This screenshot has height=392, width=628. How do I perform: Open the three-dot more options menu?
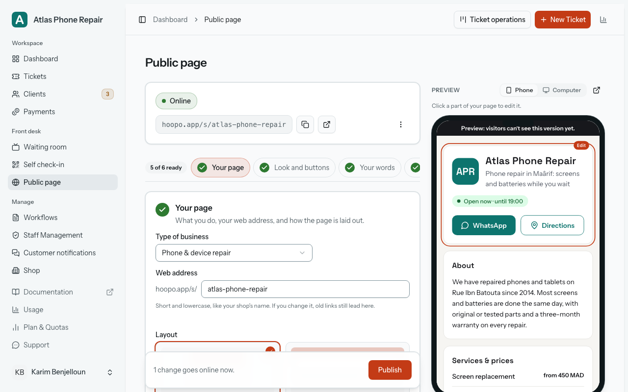pos(401,124)
